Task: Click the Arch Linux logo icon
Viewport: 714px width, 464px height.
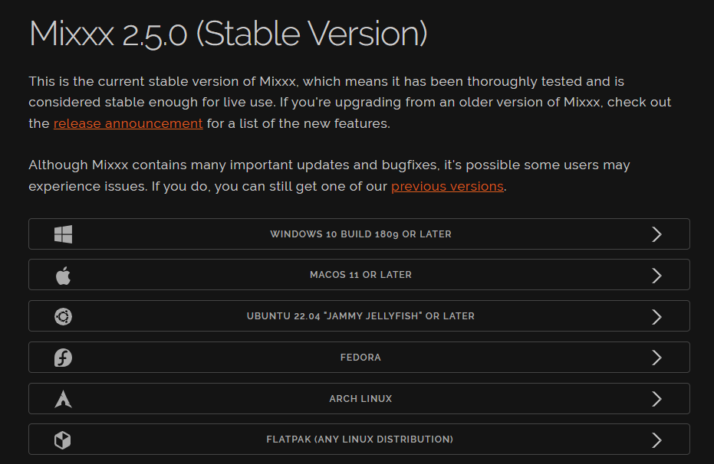Action: pos(64,399)
